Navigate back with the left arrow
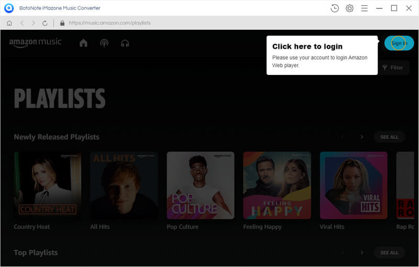Image resolution: width=419 pixels, height=267 pixels. point(22,23)
